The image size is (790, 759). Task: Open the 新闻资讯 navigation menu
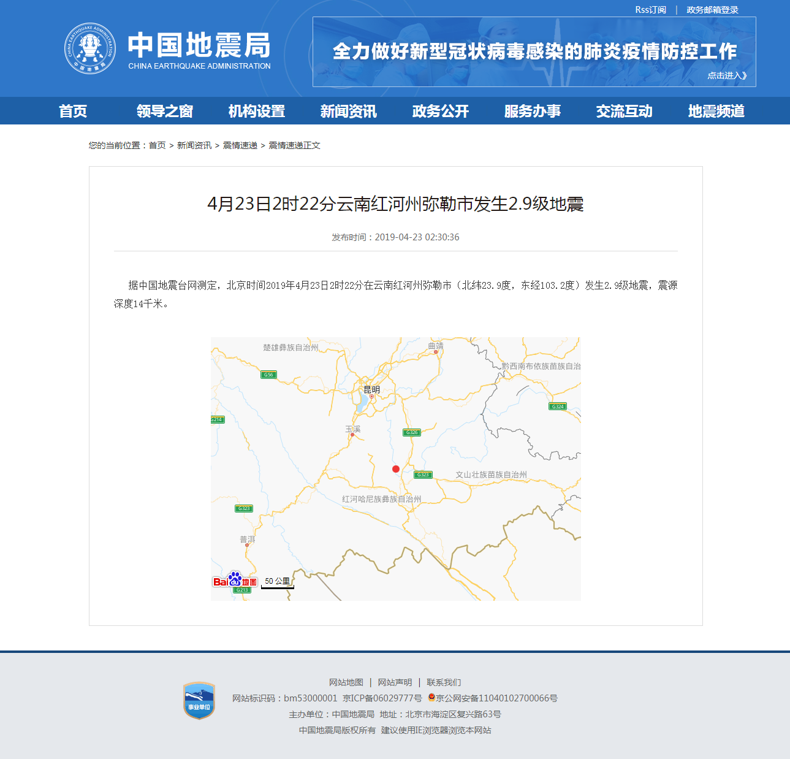pyautogui.click(x=348, y=111)
